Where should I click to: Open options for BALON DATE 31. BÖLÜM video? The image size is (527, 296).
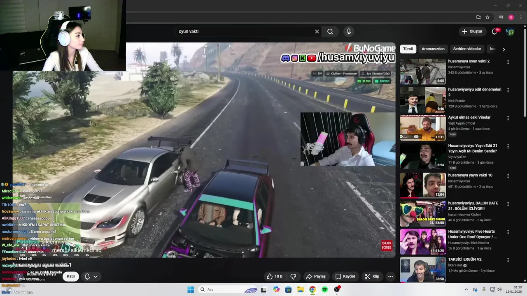[x=508, y=204]
